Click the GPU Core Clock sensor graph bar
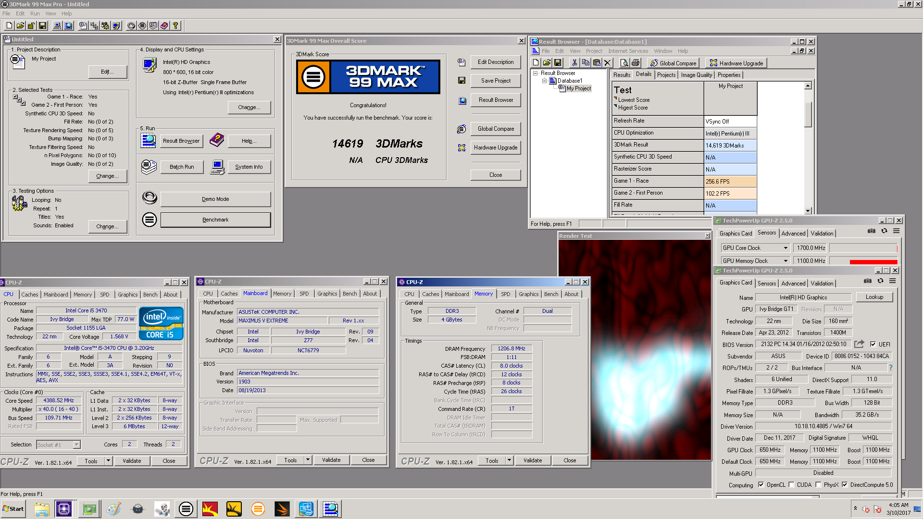 (x=863, y=248)
